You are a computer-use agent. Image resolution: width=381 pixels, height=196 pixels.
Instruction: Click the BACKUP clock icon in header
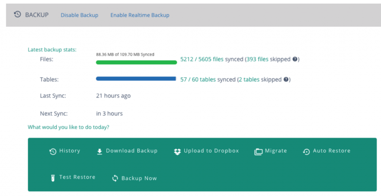(x=17, y=15)
